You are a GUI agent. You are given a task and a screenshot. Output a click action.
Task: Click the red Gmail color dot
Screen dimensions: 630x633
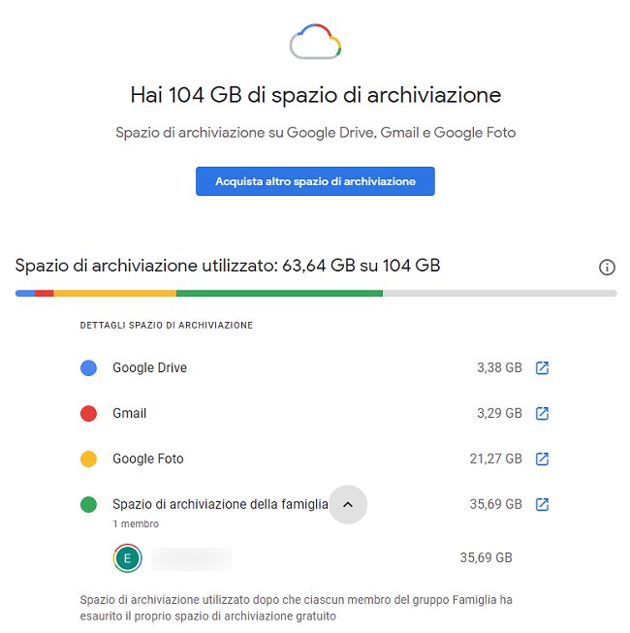88,414
